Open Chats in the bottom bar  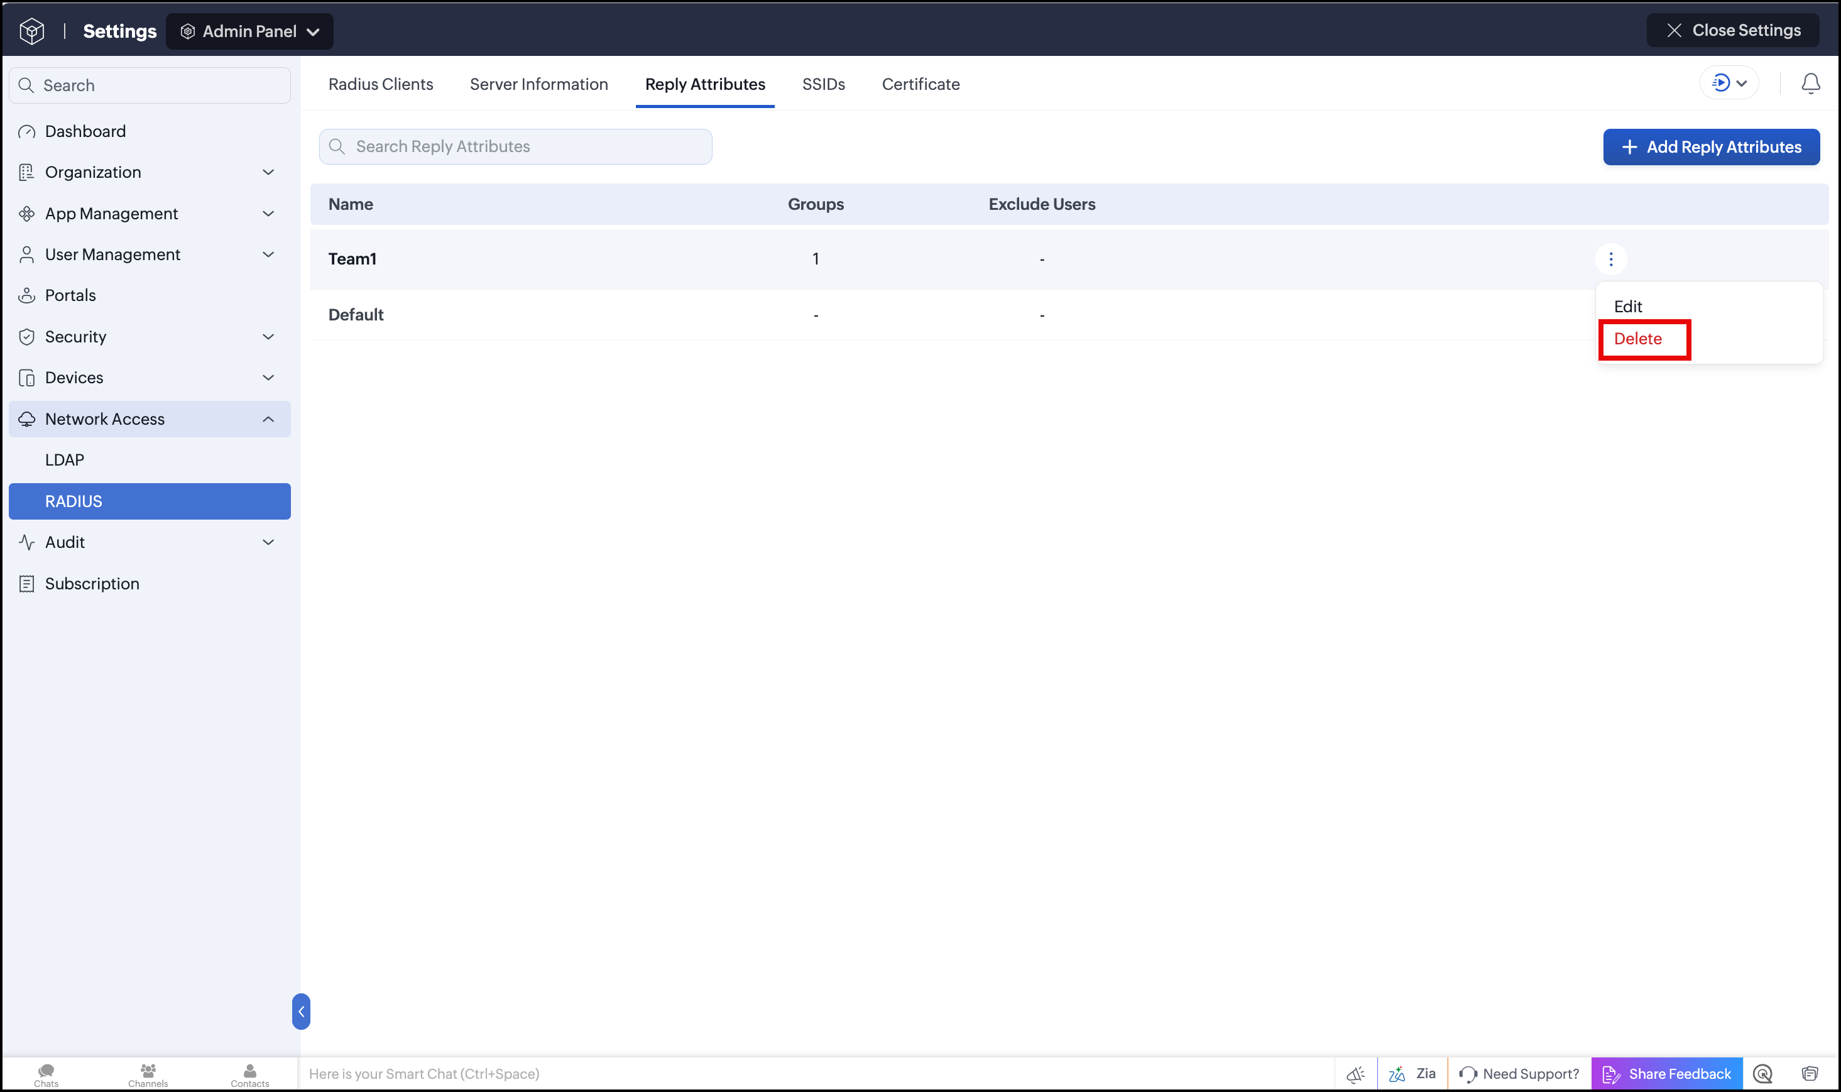[46, 1074]
